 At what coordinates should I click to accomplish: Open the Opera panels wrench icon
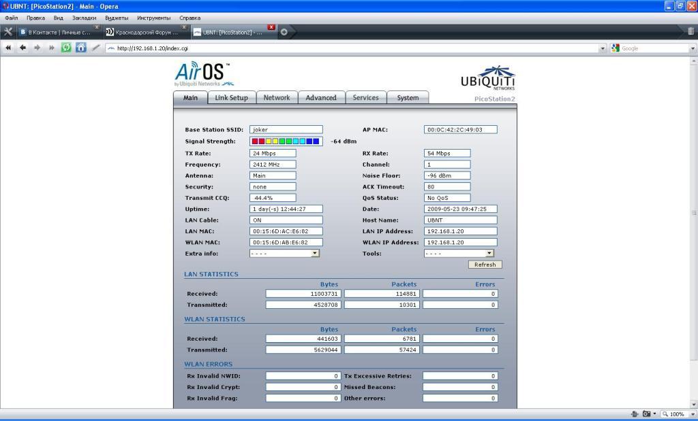[x=8, y=31]
